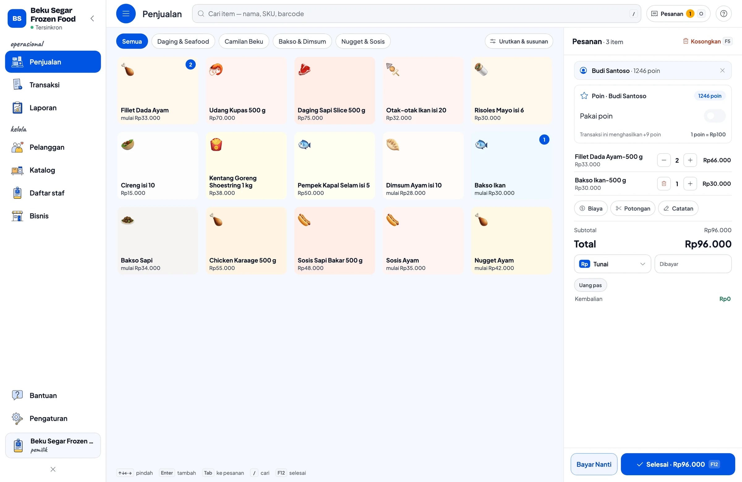Open the help question mark icon
Image resolution: width=742 pixels, height=482 pixels.
pyautogui.click(x=723, y=14)
